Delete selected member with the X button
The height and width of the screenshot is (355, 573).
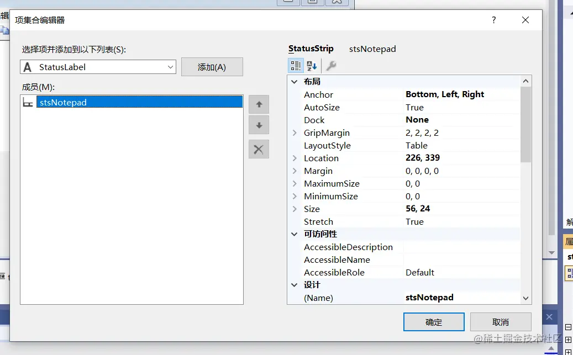click(259, 149)
